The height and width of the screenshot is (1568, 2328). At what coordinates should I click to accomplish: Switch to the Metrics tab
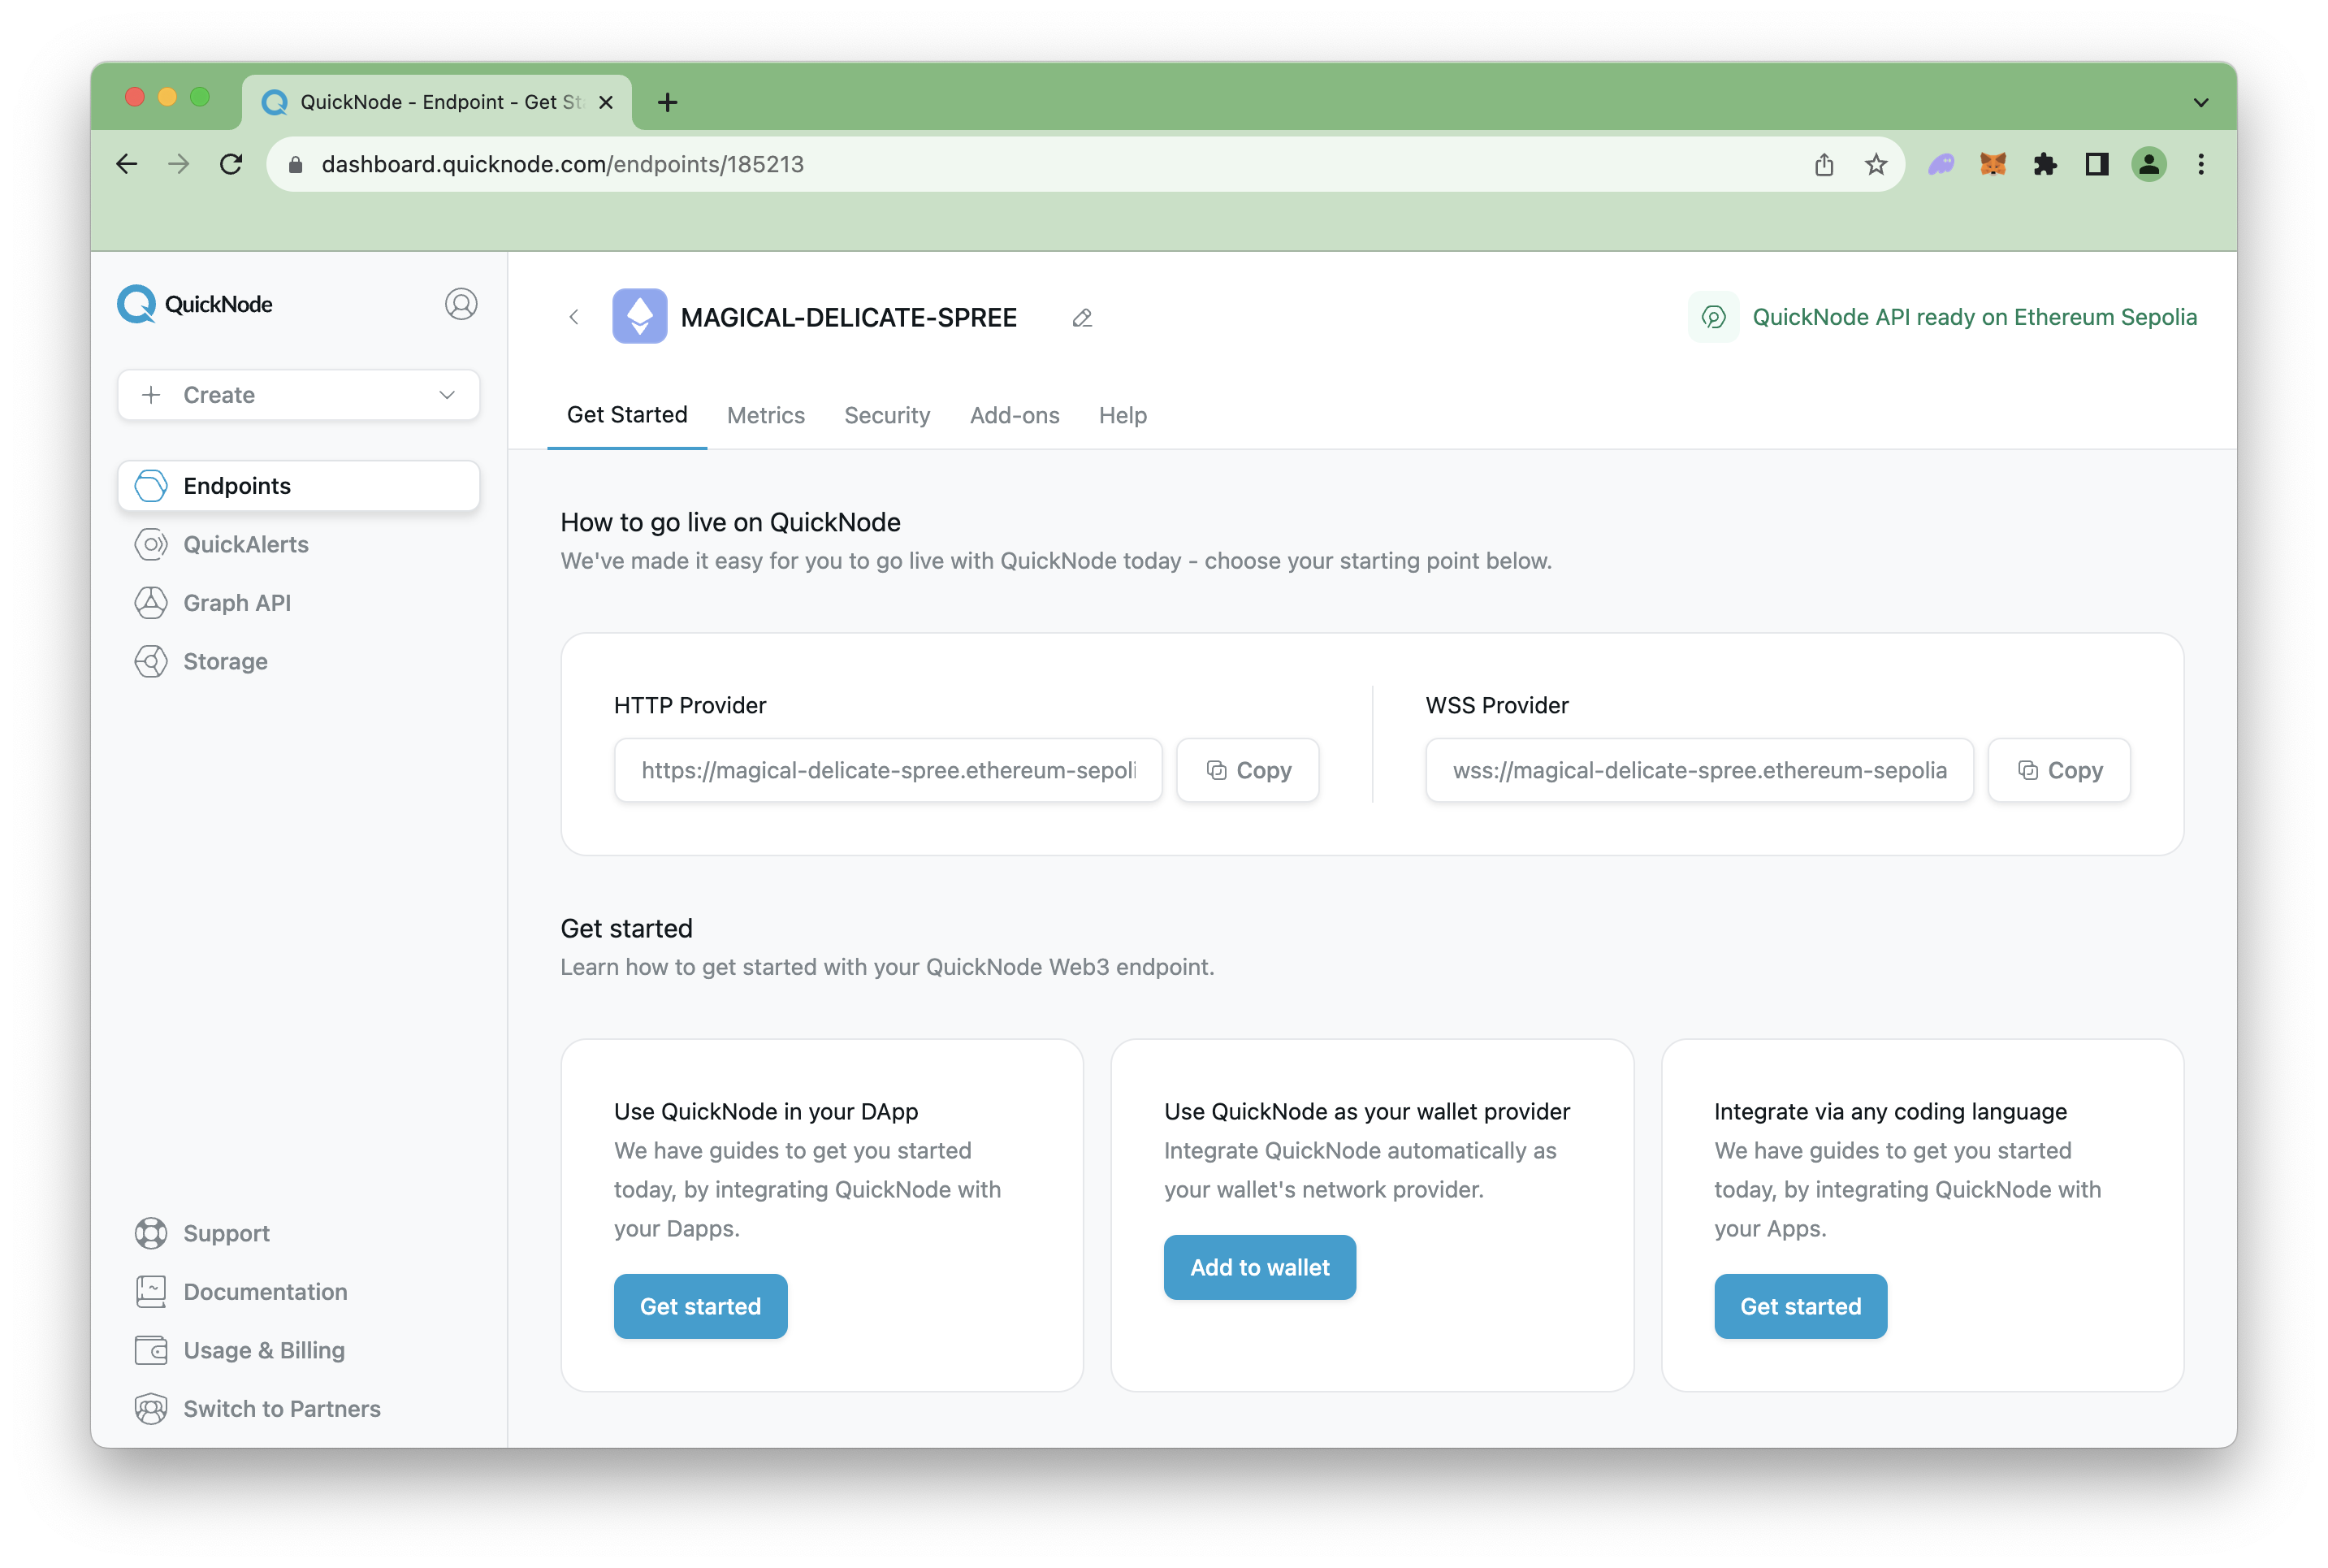[x=766, y=415]
